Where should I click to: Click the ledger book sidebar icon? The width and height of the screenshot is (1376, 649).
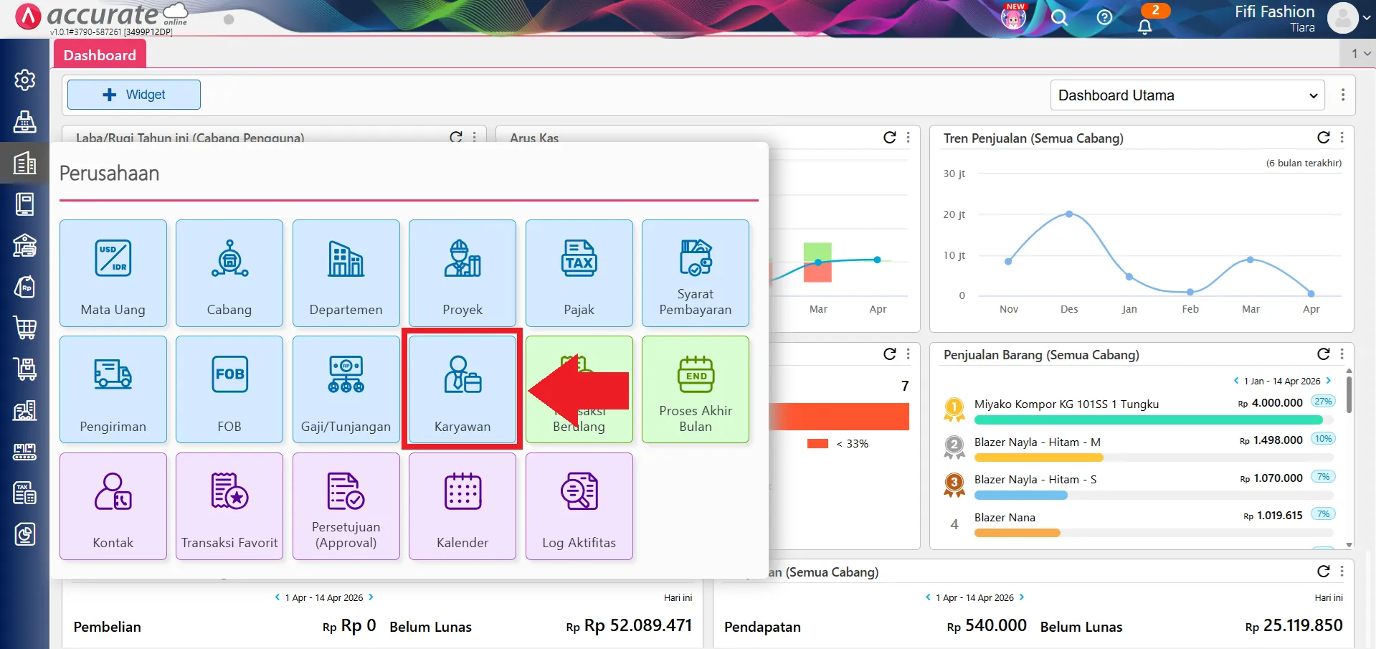(25, 204)
